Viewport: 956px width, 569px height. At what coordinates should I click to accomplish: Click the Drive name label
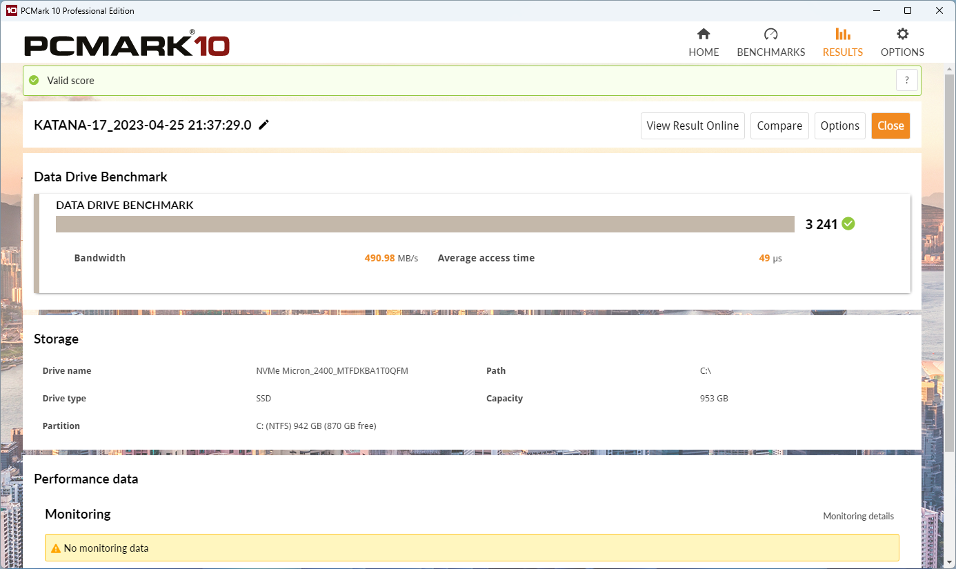pos(67,371)
